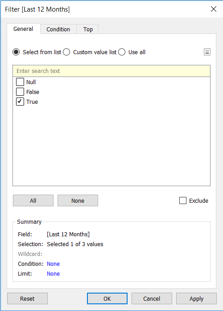Check the Null checkbox
The width and height of the screenshot is (223, 311).
coord(20,82)
